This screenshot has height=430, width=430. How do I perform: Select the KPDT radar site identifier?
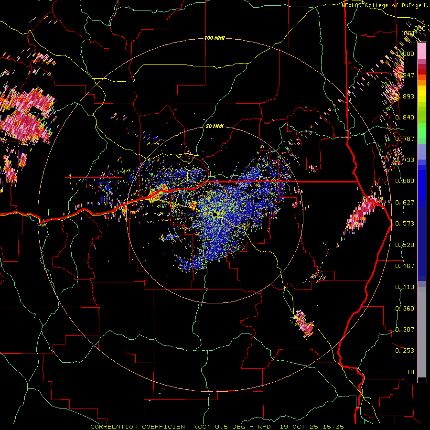(267, 427)
